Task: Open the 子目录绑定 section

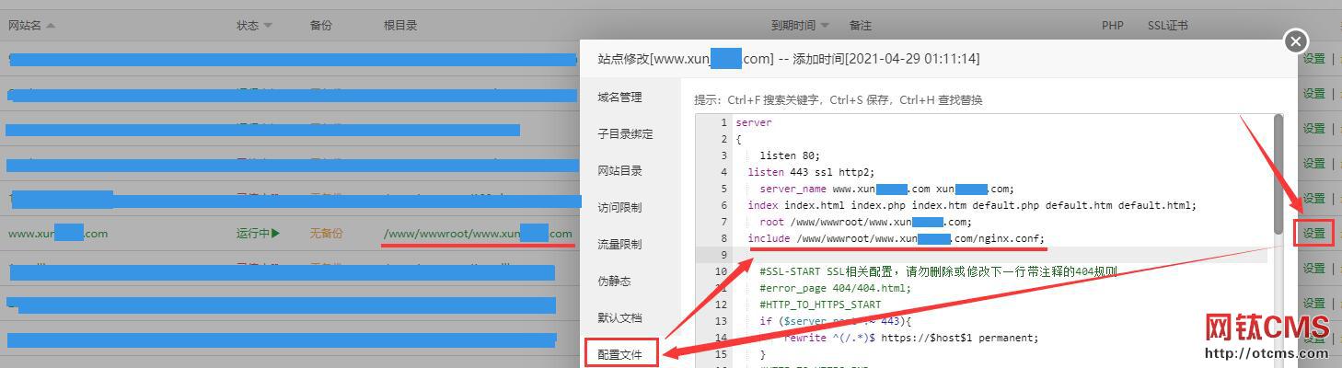Action: tap(625, 134)
